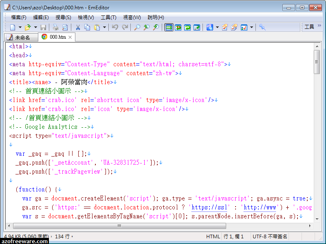Expand the Open file dropdown arrow

(x=35, y=27)
